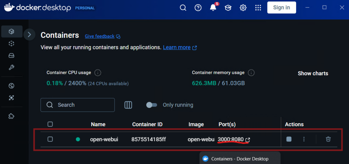
Task: Open Settings gear icon
Action: click(x=243, y=8)
